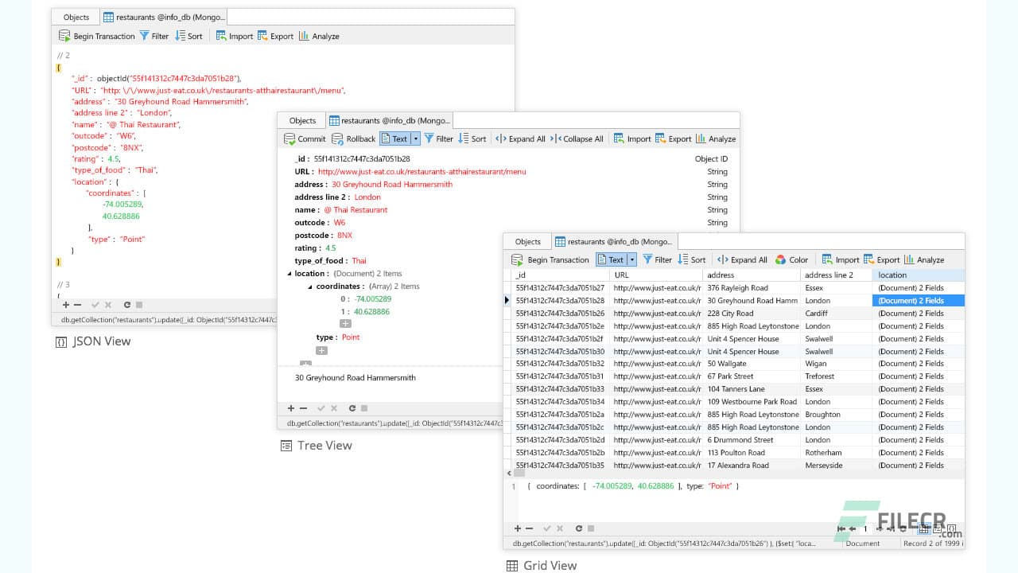Collapse the coordinates array node
This screenshot has height=573, width=1018.
(310, 286)
